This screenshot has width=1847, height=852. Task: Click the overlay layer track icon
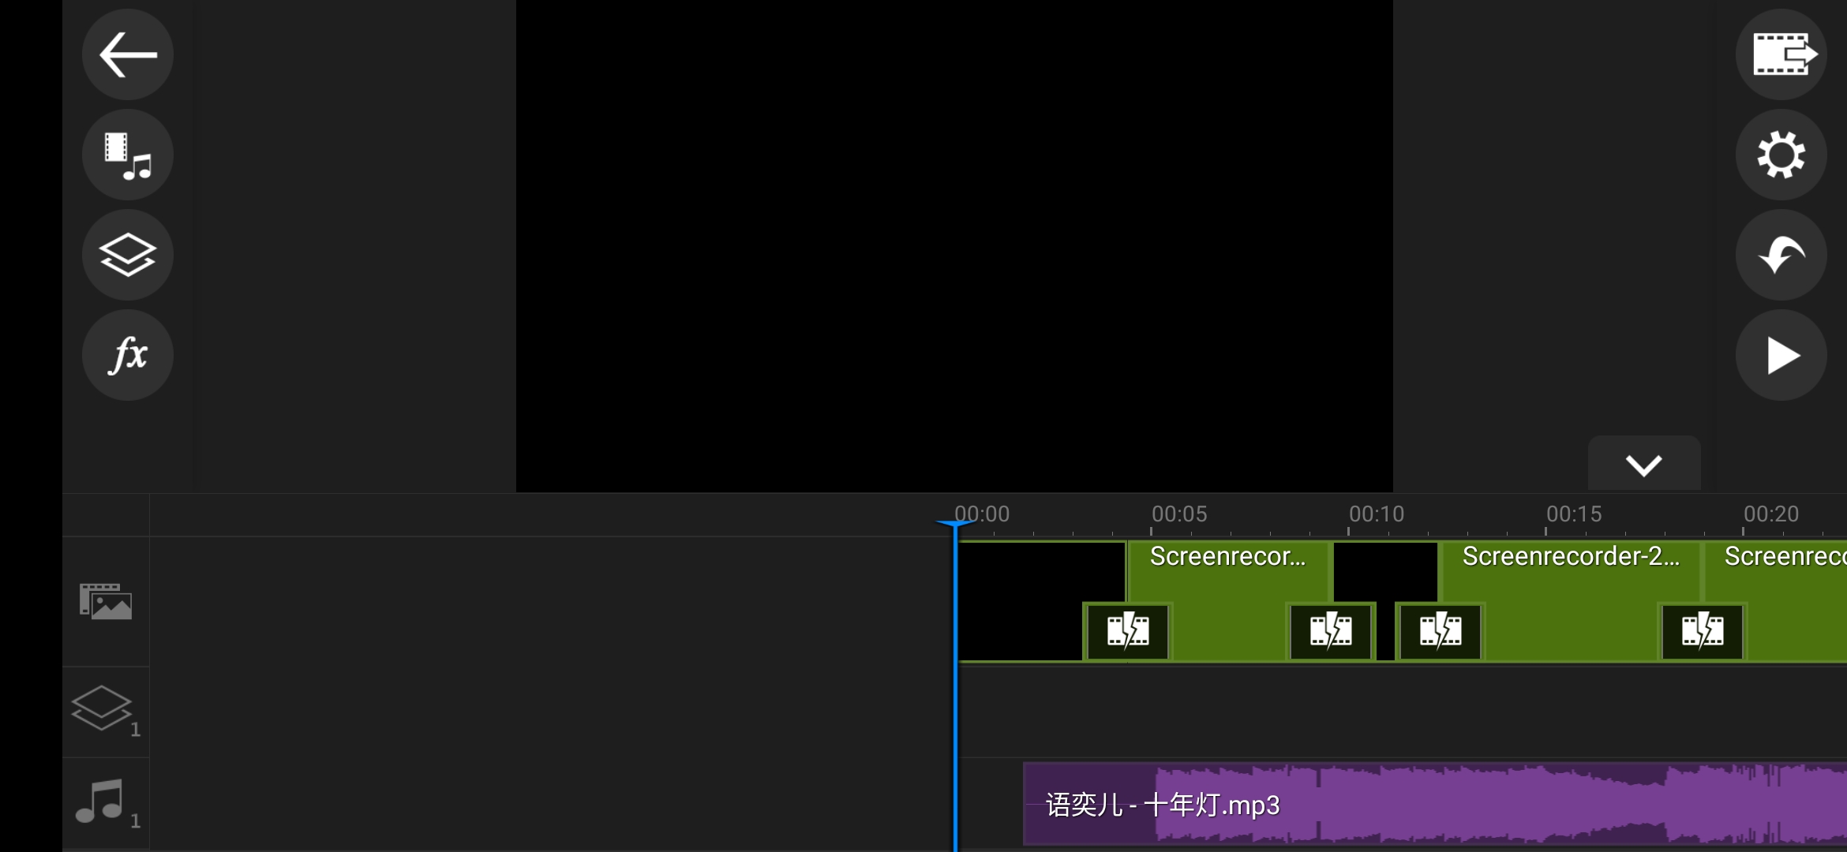103,708
